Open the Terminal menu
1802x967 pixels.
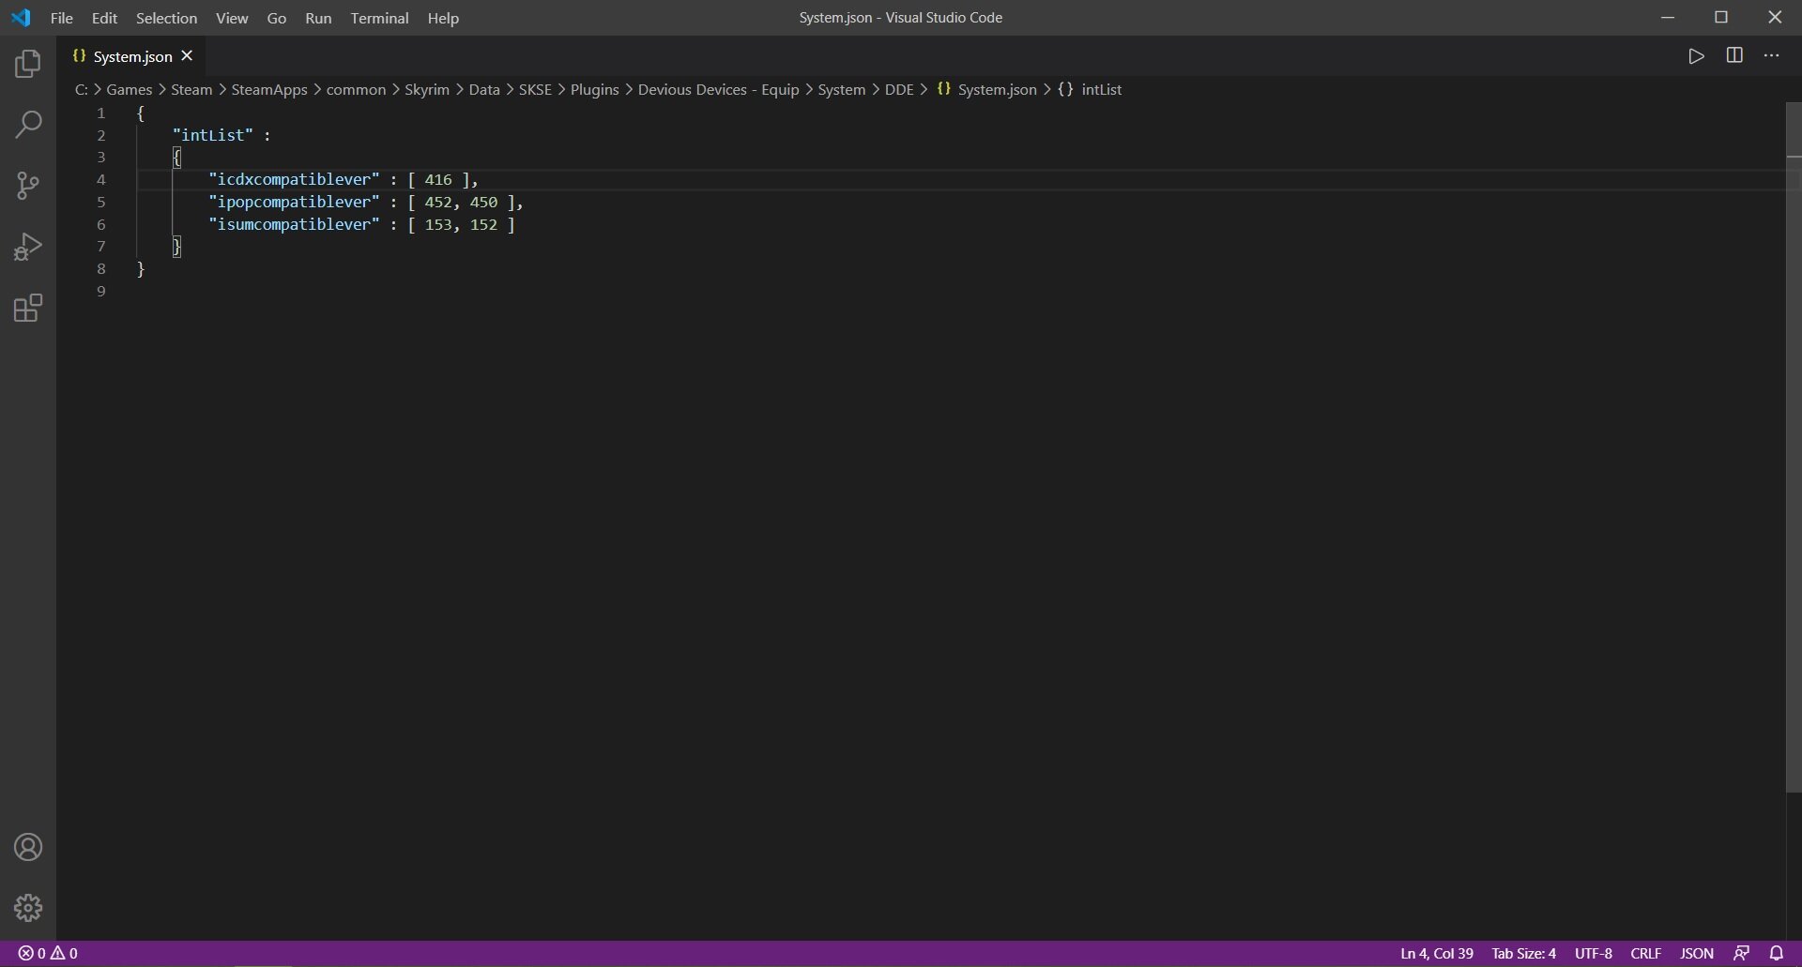pyautogui.click(x=379, y=18)
